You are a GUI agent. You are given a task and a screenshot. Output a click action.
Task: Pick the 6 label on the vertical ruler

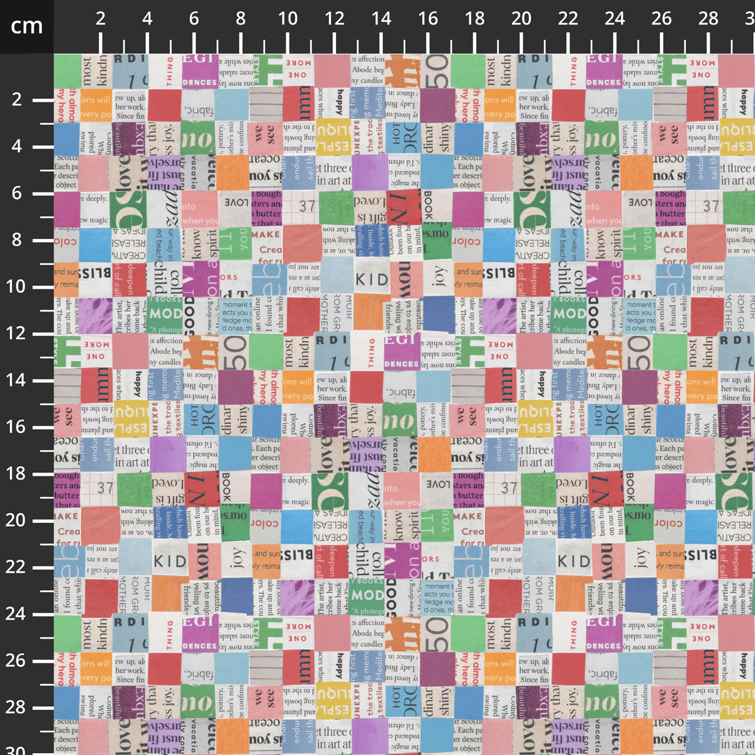[x=17, y=193]
